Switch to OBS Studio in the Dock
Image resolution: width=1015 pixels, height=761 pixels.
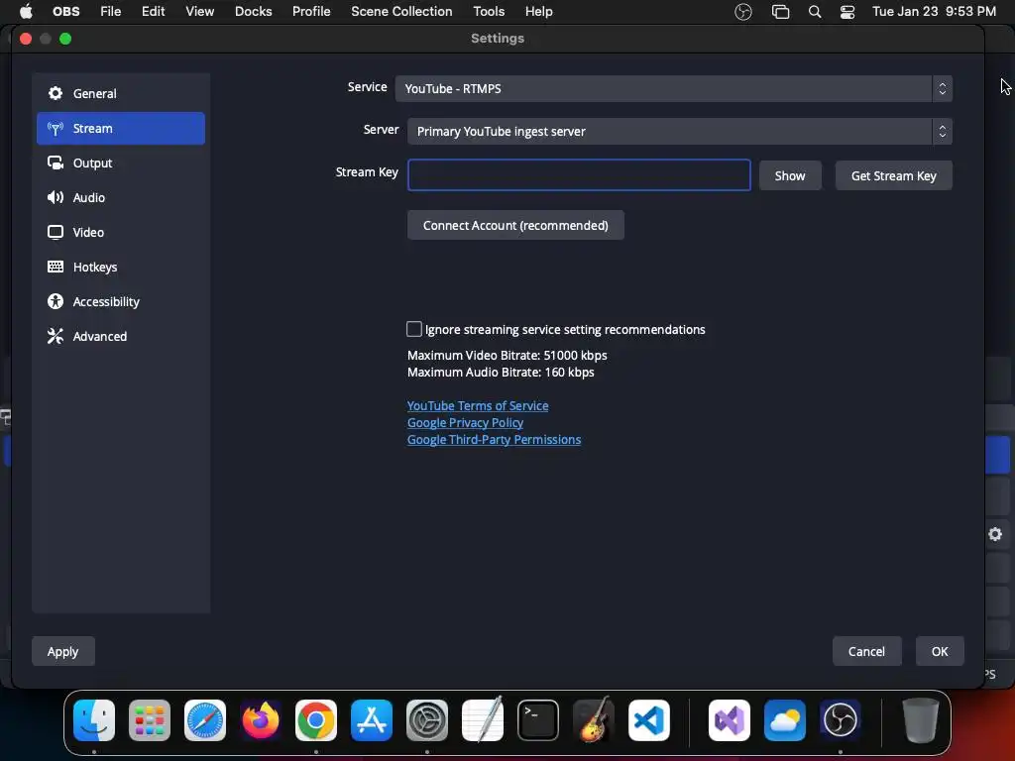(841, 720)
